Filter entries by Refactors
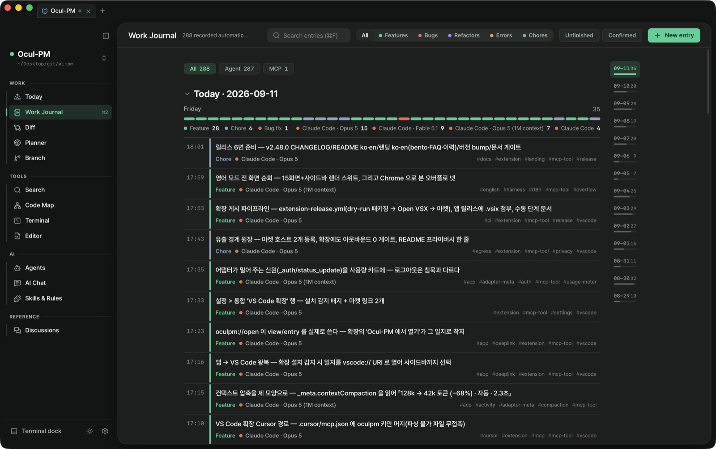 464,35
